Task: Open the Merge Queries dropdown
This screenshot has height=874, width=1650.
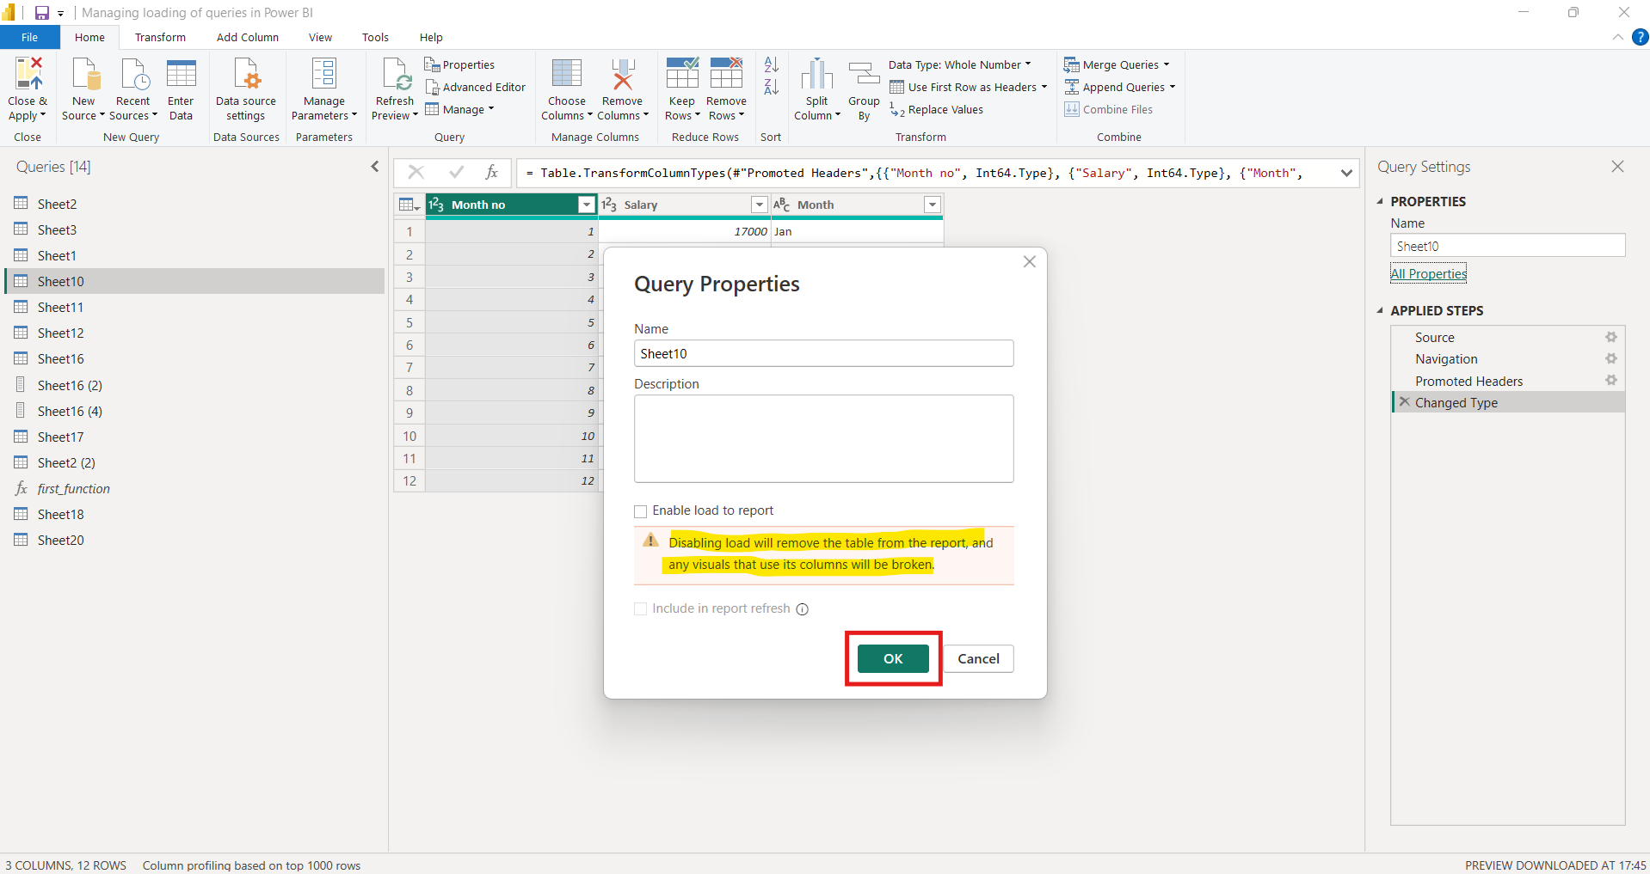Action: click(x=1117, y=64)
